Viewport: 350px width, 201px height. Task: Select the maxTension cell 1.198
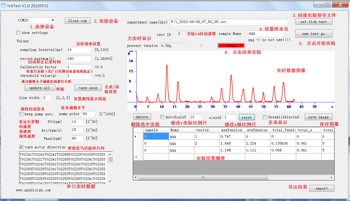click(x=232, y=150)
